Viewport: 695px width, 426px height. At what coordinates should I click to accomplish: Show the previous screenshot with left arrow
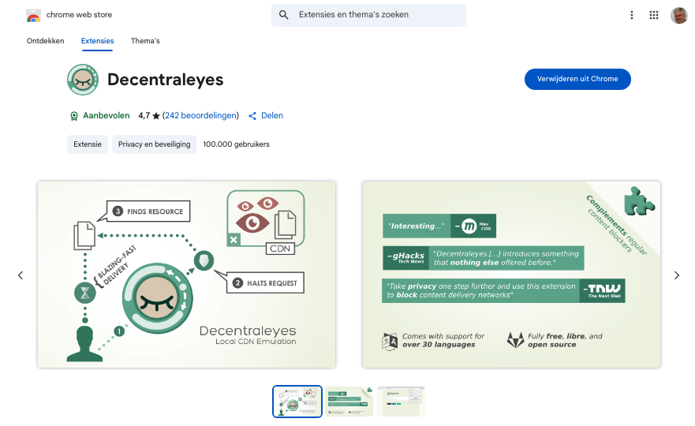click(21, 275)
